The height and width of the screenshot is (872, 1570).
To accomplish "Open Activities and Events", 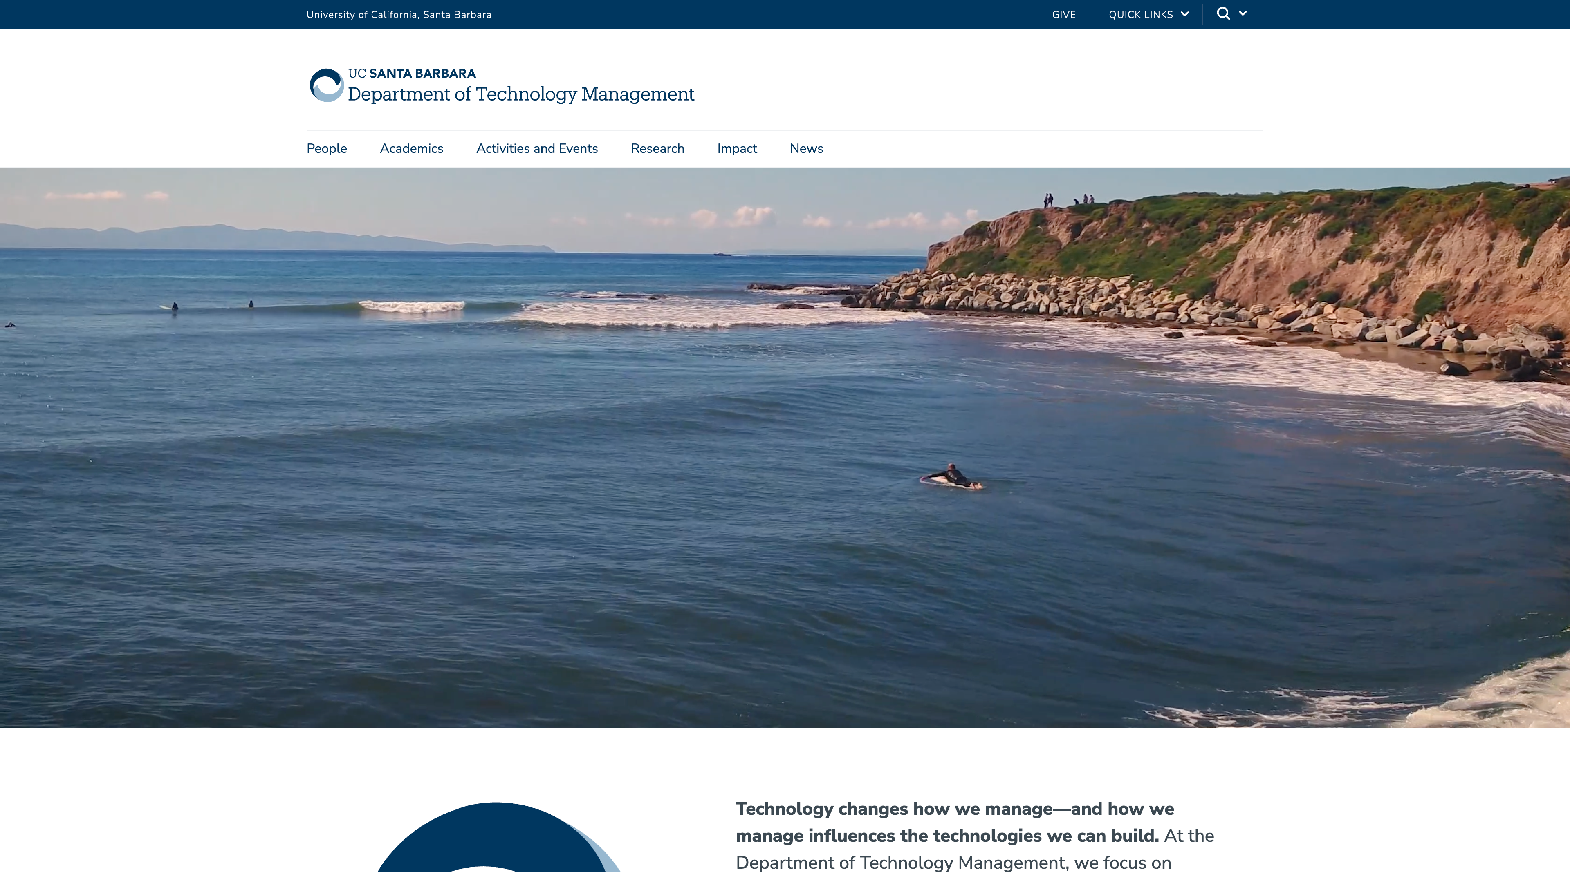I will [x=537, y=149].
